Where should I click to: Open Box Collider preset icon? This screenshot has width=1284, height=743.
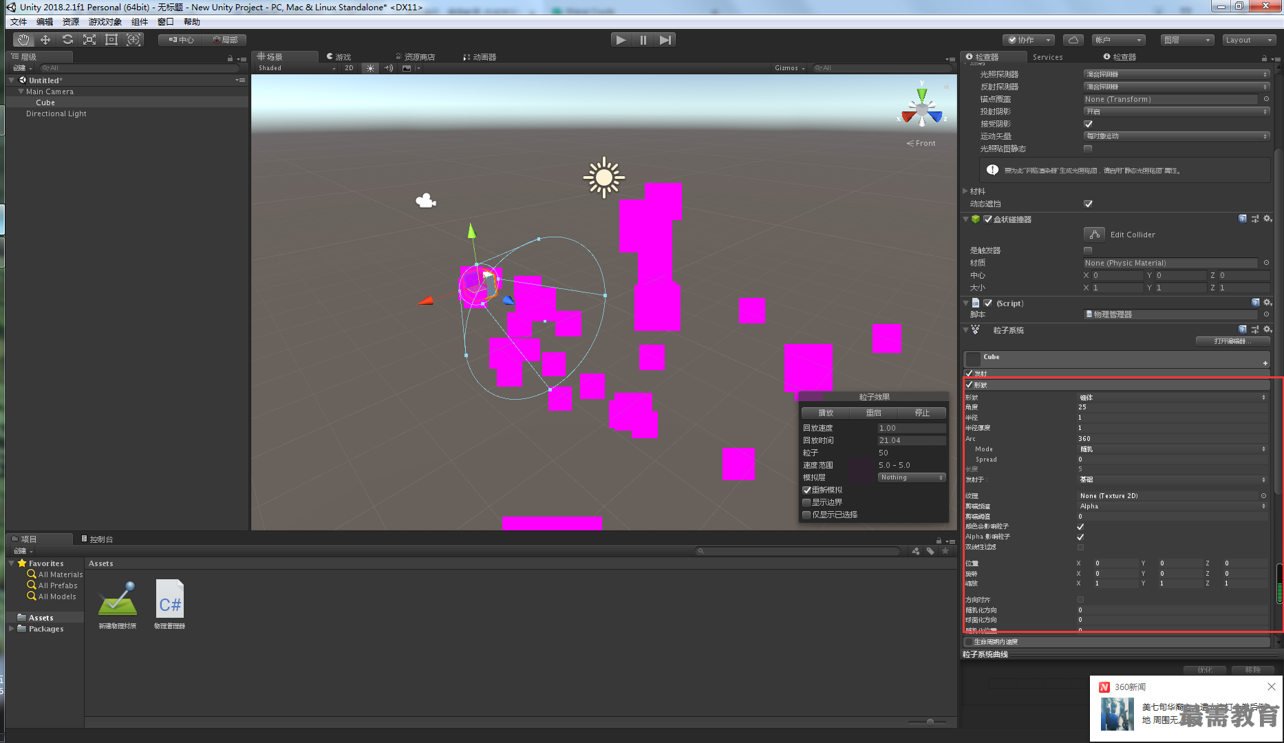1255,219
